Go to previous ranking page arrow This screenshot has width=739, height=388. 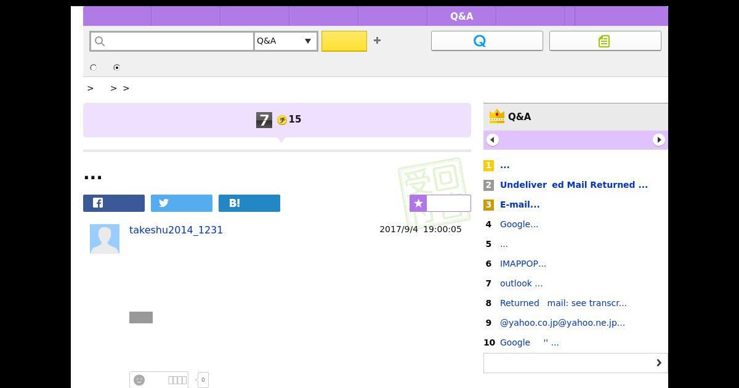pyautogui.click(x=493, y=140)
